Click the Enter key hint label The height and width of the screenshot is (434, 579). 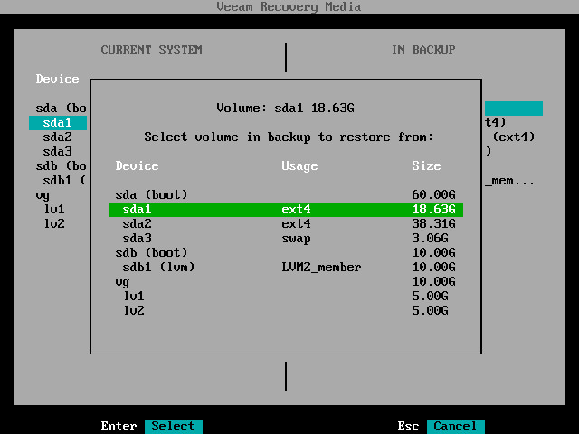(119, 426)
